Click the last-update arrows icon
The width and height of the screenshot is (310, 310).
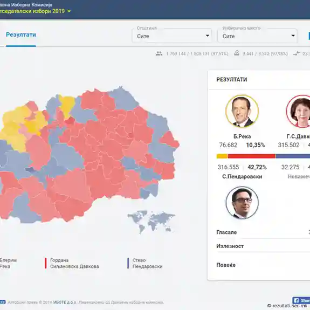297,53
